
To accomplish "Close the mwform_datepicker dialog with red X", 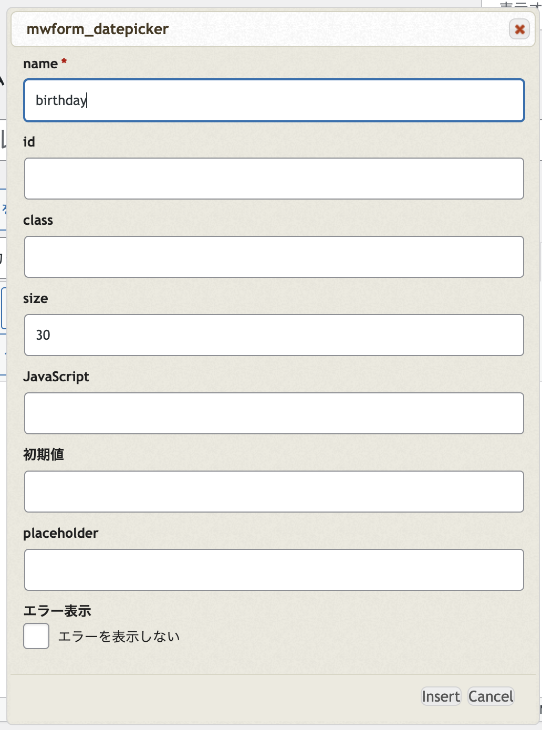I will coord(519,29).
